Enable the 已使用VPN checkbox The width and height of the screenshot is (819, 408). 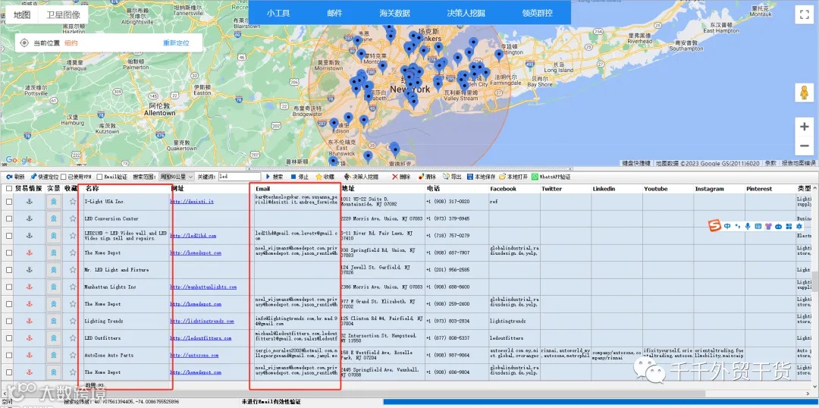coord(64,177)
